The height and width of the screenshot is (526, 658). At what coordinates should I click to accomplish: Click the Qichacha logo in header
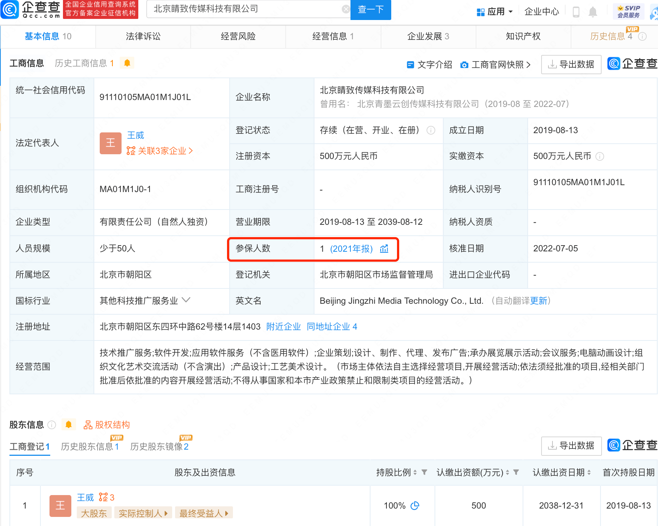click(x=30, y=9)
